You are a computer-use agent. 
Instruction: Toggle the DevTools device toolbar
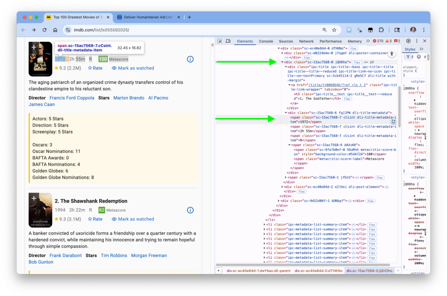pos(228,41)
